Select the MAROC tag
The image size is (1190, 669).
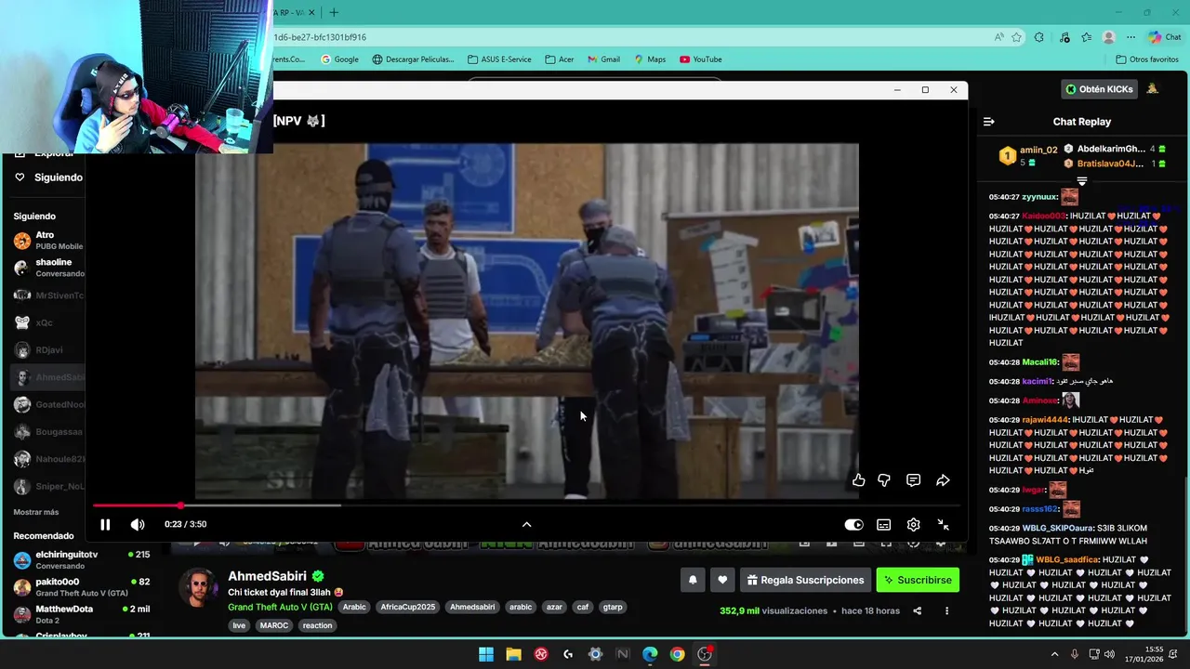pos(274,625)
